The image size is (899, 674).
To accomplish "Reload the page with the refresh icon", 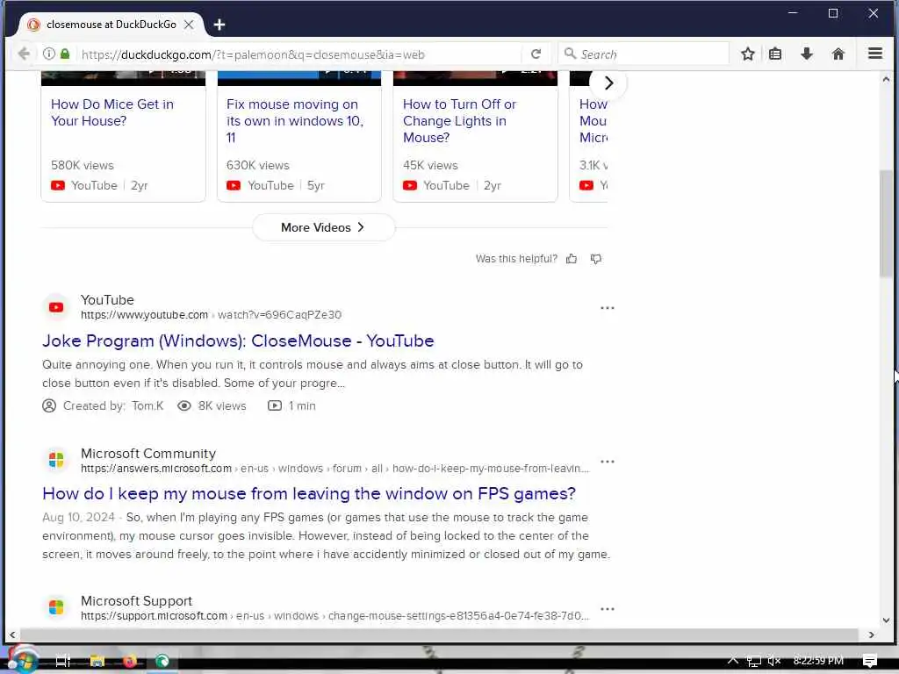I will (x=536, y=54).
